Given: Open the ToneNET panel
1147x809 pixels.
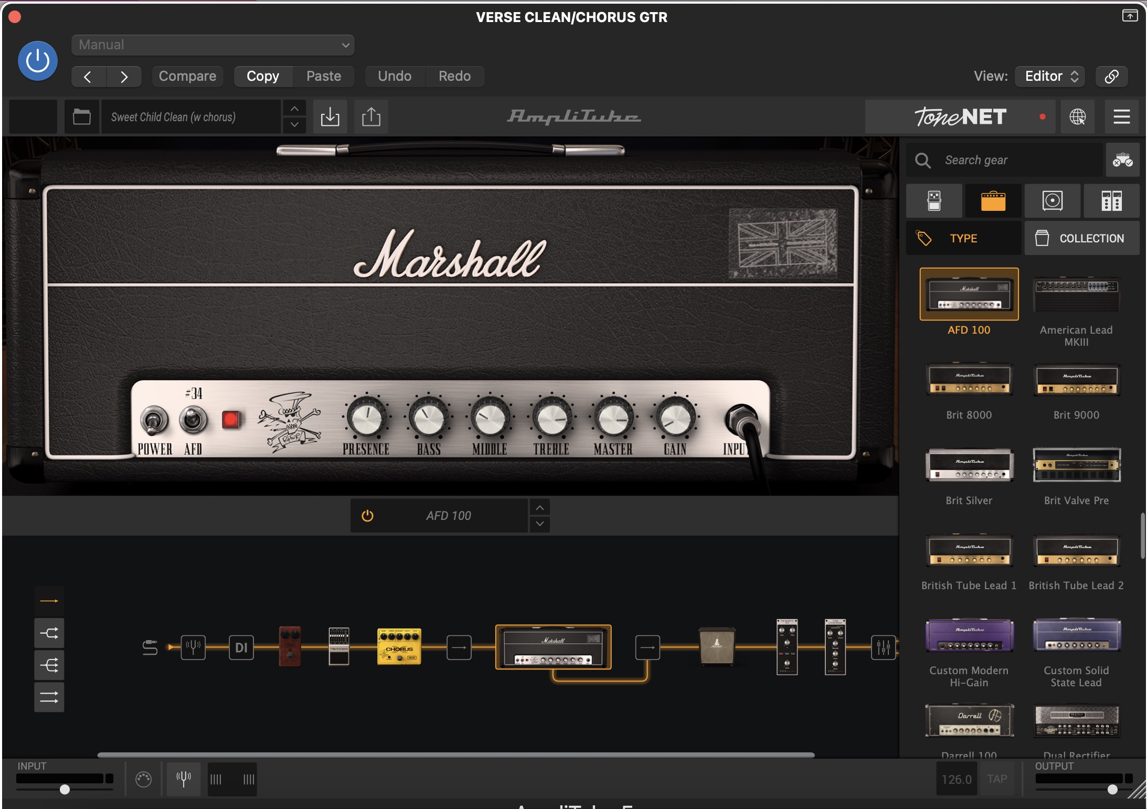Looking at the screenshot, I should click(x=960, y=116).
